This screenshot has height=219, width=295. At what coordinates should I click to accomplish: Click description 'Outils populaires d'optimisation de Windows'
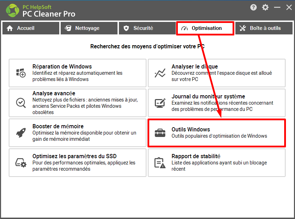point(219,136)
